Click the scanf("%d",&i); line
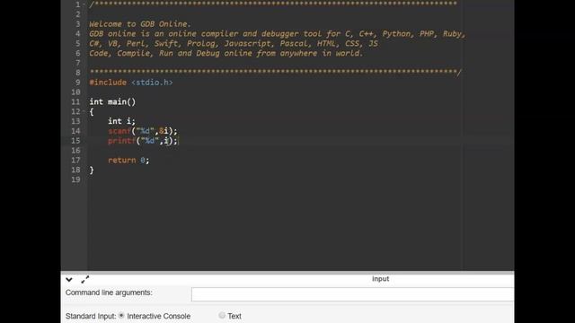 [x=142, y=131]
